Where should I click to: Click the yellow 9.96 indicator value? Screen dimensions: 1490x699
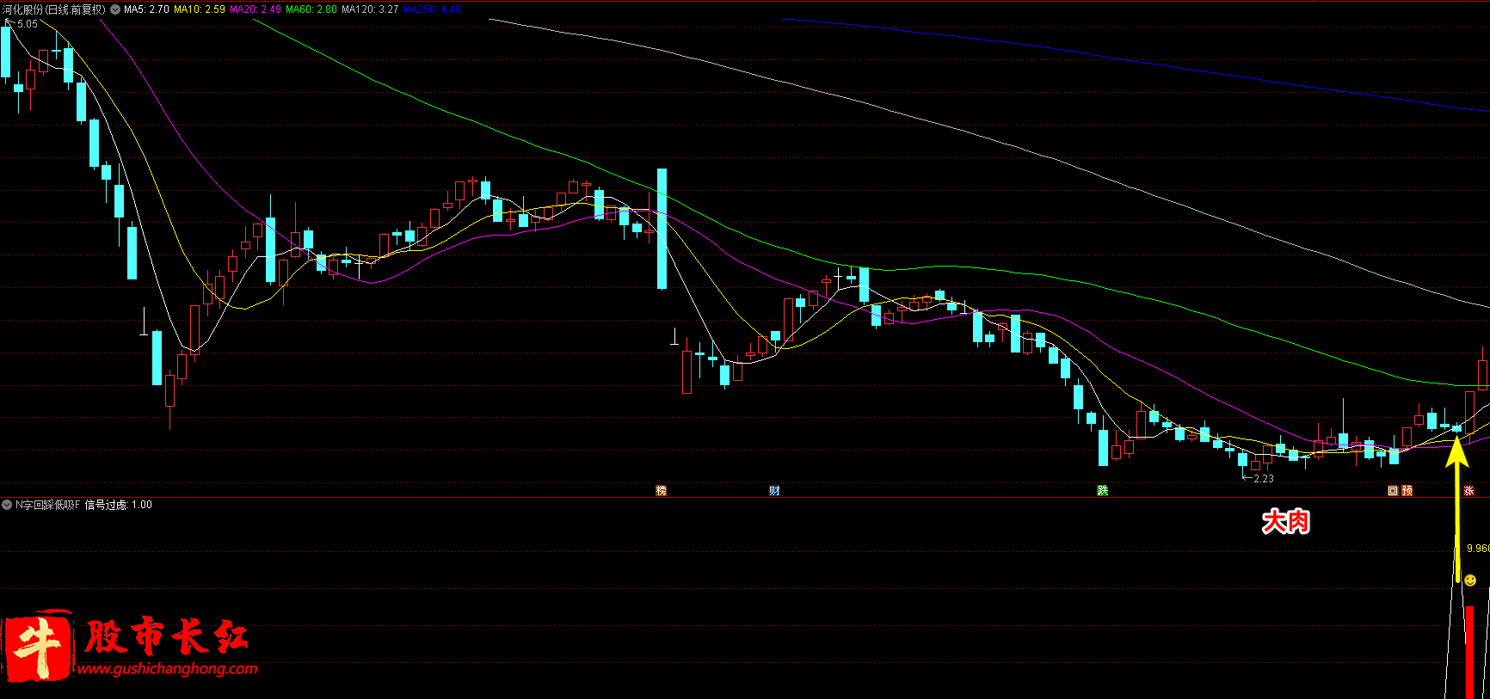coord(1478,549)
